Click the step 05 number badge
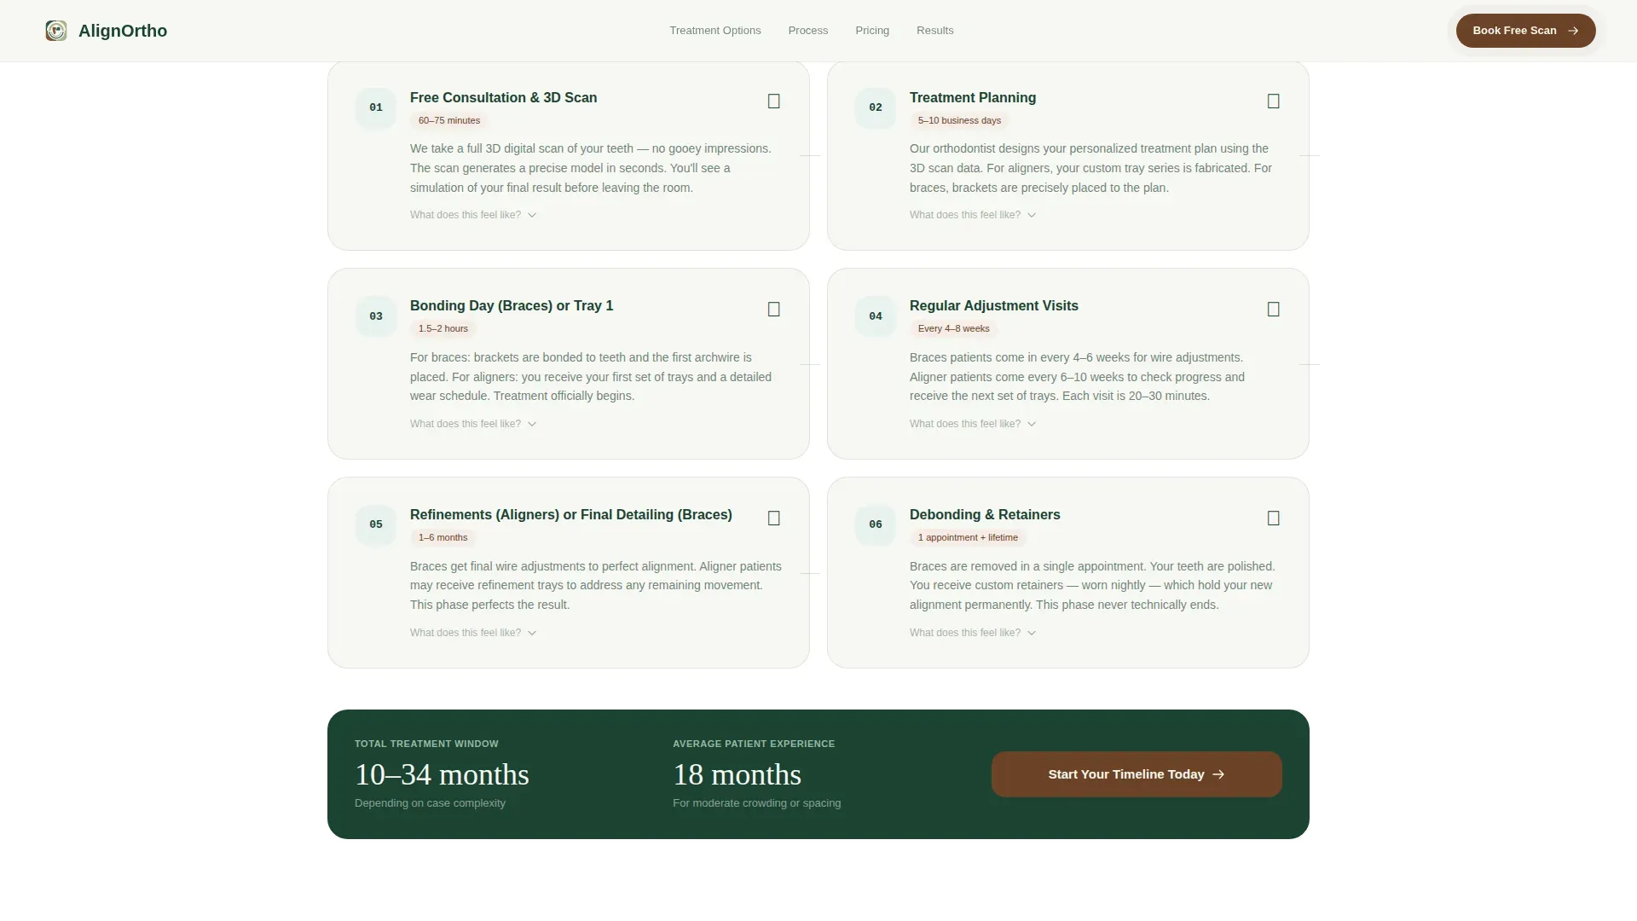This screenshot has width=1637, height=921. click(376, 524)
